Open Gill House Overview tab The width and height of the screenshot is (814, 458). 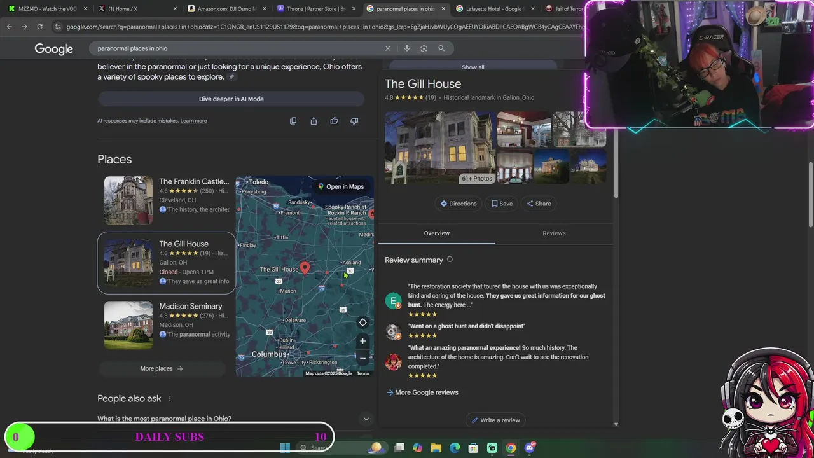[437, 233]
